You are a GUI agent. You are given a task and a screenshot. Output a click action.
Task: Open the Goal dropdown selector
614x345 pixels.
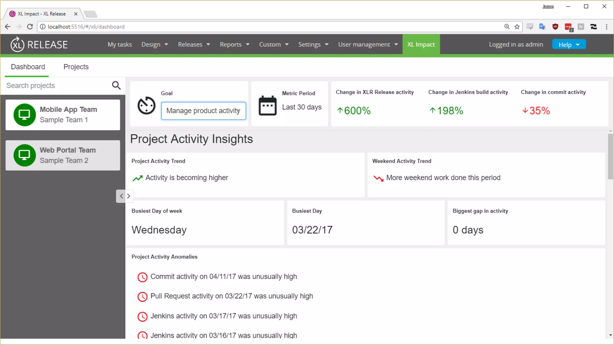[x=203, y=111]
